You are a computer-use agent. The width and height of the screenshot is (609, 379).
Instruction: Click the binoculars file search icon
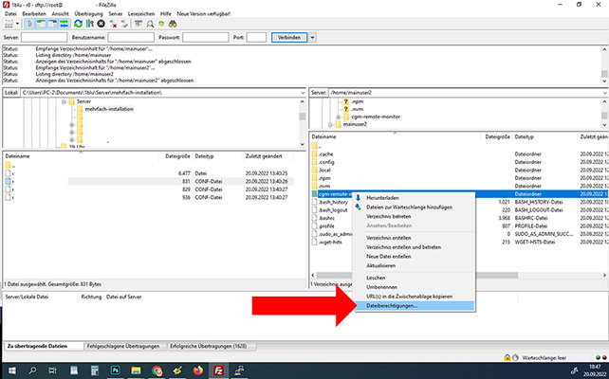click(173, 24)
